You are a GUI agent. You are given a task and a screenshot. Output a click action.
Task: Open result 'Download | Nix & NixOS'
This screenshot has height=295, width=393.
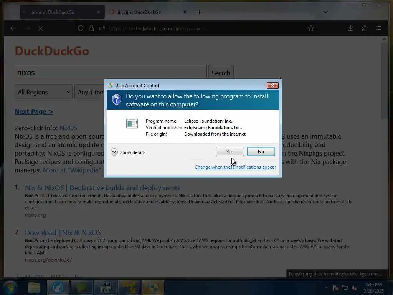coord(63,232)
